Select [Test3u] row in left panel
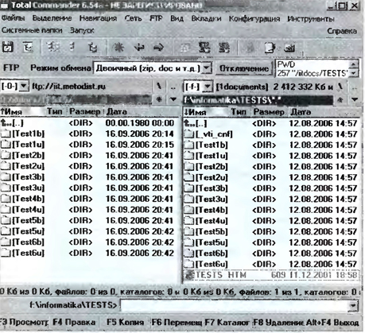This screenshot has height=333, width=365. tap(89, 188)
